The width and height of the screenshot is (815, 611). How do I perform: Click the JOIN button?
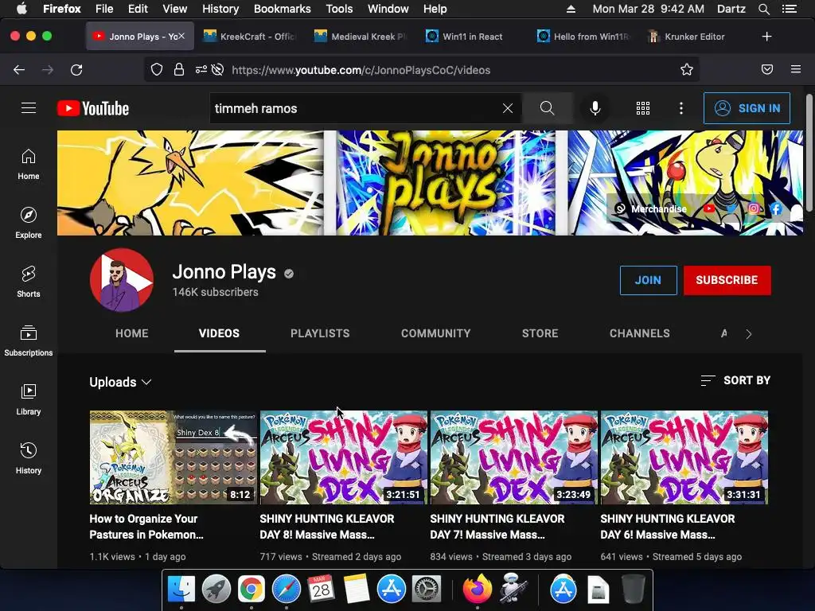click(648, 280)
